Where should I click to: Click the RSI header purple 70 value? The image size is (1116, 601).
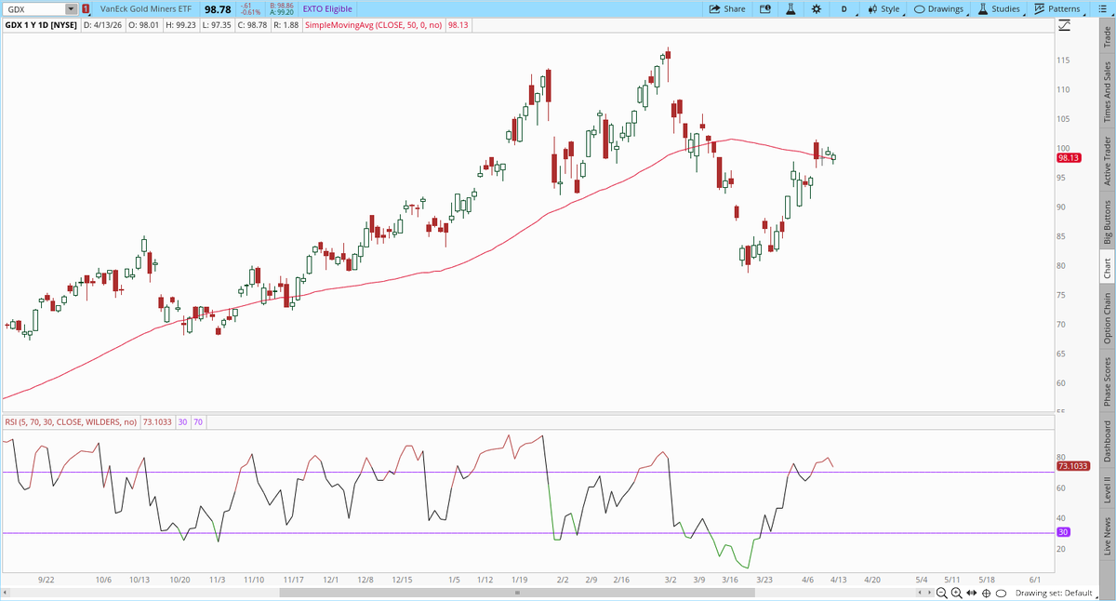tap(199, 421)
